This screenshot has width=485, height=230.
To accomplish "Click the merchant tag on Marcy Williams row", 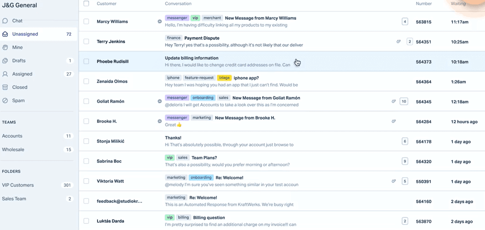I will [x=212, y=18].
